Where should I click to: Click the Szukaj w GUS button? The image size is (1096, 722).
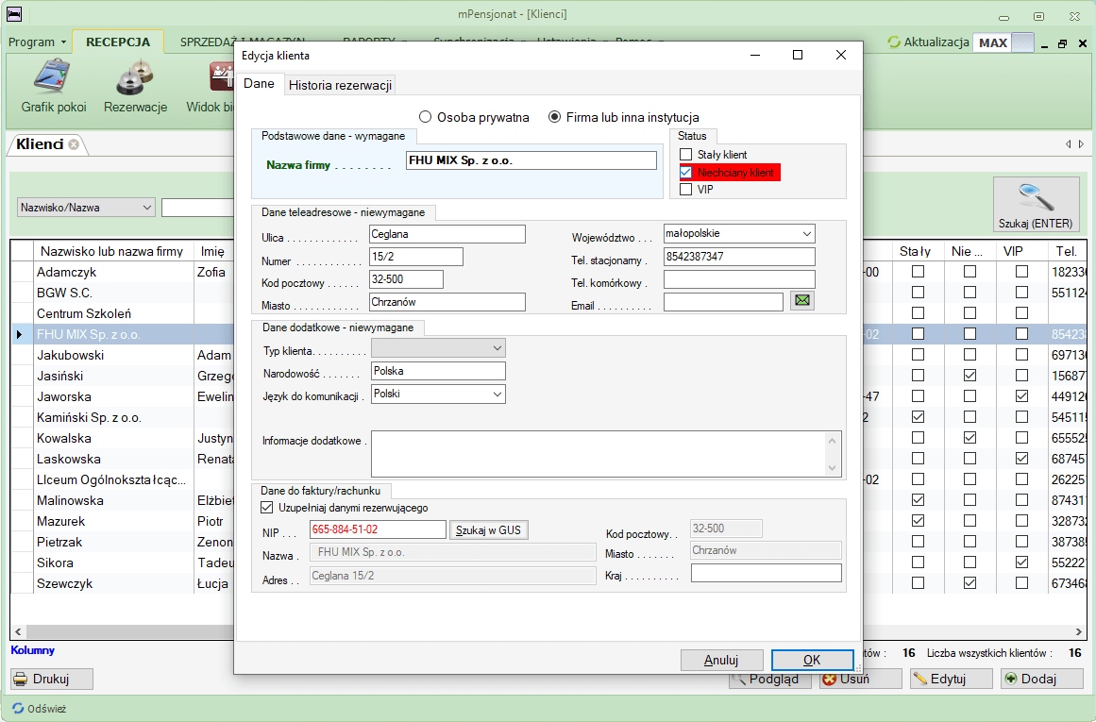point(487,530)
